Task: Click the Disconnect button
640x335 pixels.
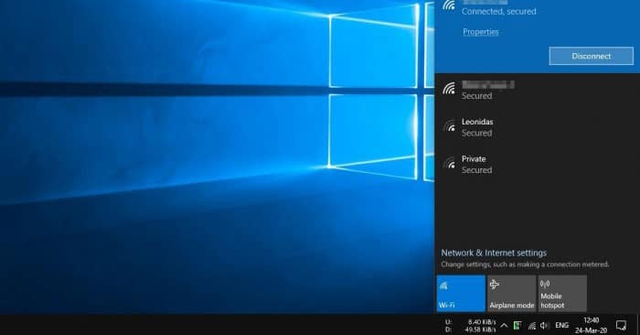Action: pyautogui.click(x=591, y=56)
